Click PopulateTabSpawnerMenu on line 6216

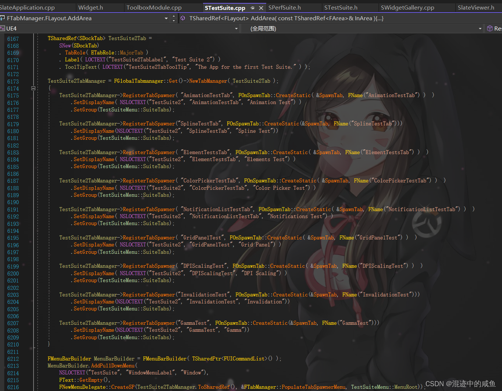[x=314, y=387]
